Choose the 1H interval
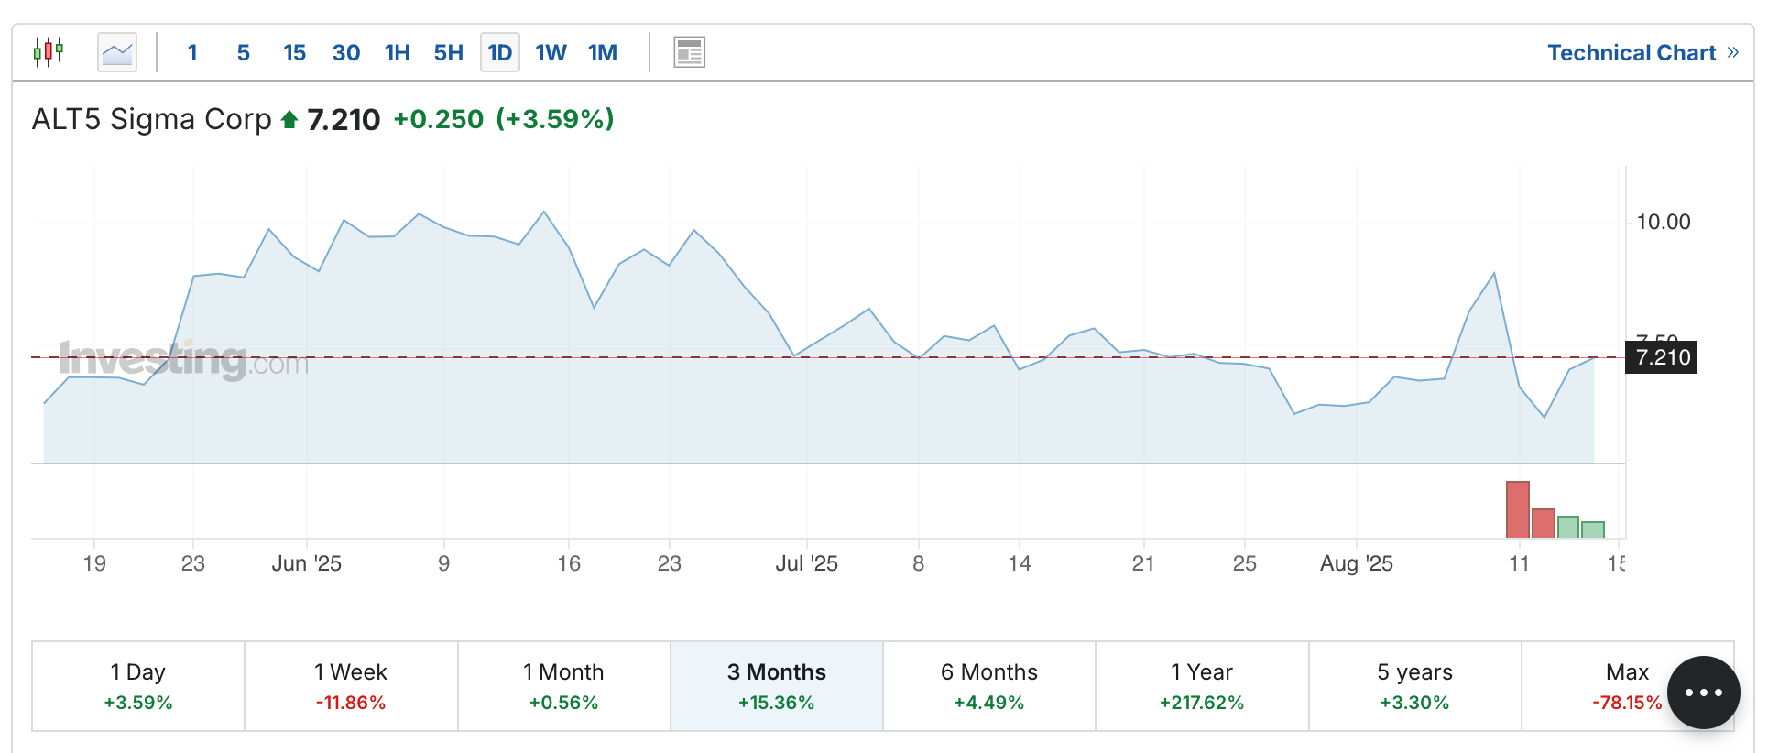Image resolution: width=1768 pixels, height=753 pixels. coord(397,52)
